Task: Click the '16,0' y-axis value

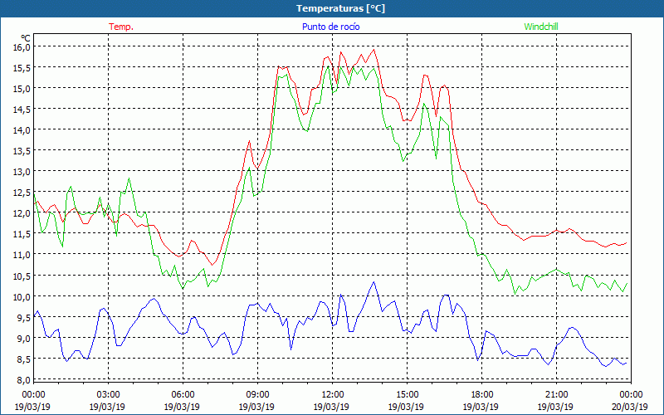Action: tap(22, 47)
